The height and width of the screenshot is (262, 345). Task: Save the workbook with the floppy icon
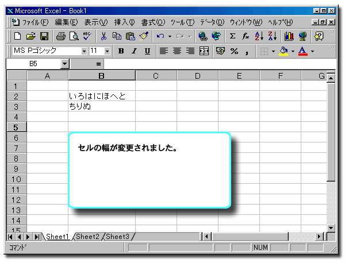point(44,36)
